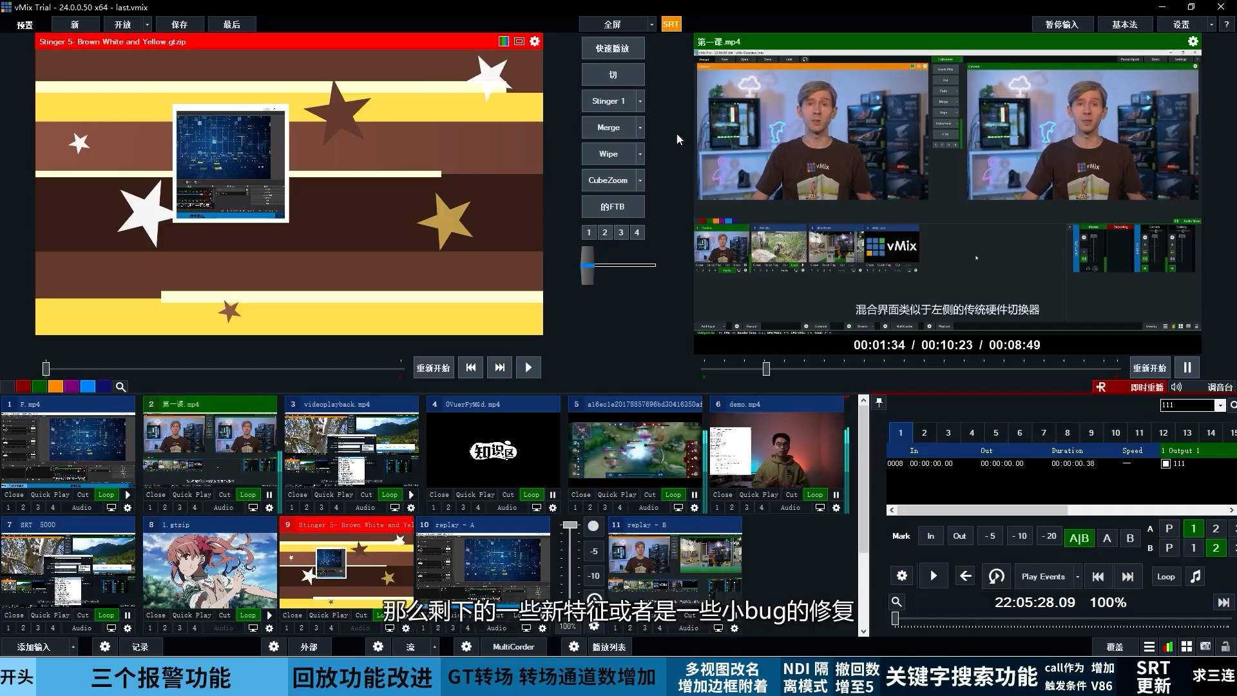This screenshot has height=696, width=1237.
Task: Click the 快速播放 quick play button
Action: [612, 48]
